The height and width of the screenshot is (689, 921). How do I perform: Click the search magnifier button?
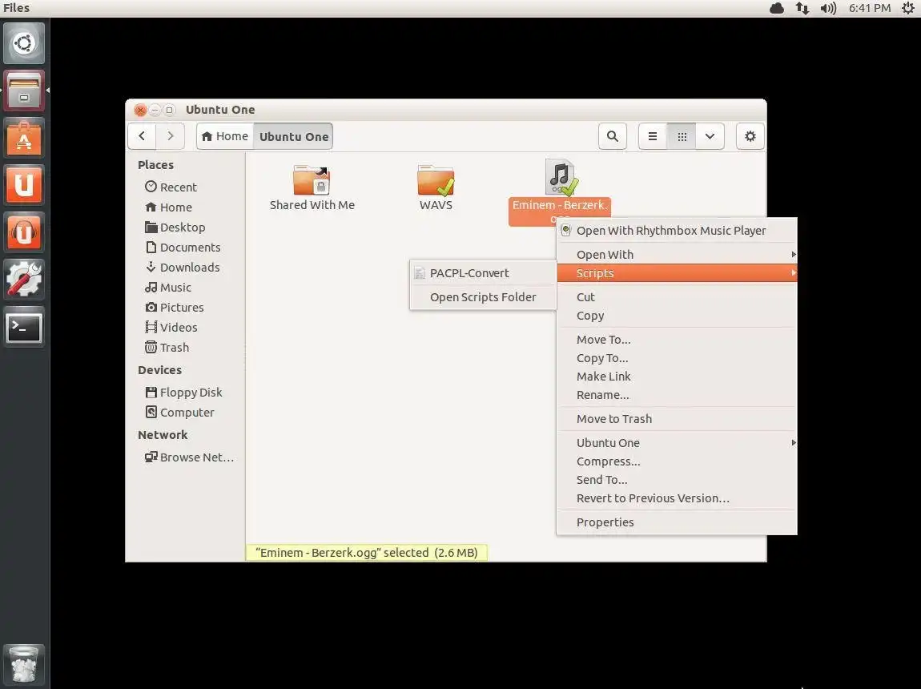tap(613, 136)
